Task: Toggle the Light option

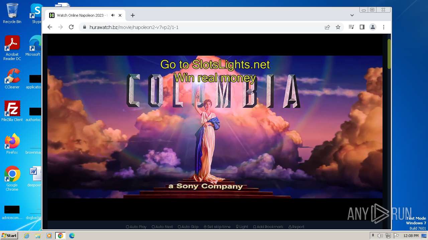Action: point(242,227)
